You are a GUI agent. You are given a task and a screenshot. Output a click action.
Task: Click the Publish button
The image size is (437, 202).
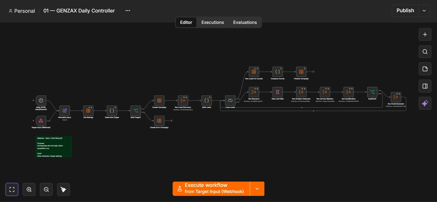pyautogui.click(x=405, y=11)
